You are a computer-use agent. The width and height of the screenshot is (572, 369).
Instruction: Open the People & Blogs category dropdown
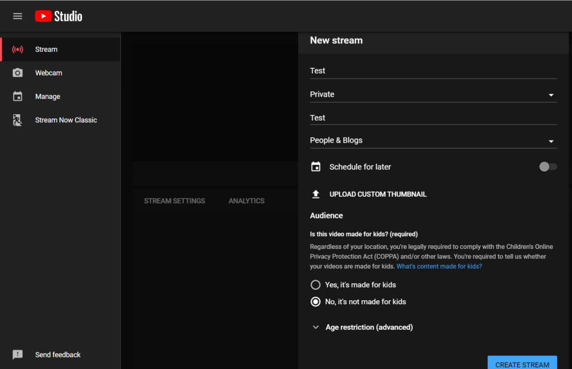point(433,140)
